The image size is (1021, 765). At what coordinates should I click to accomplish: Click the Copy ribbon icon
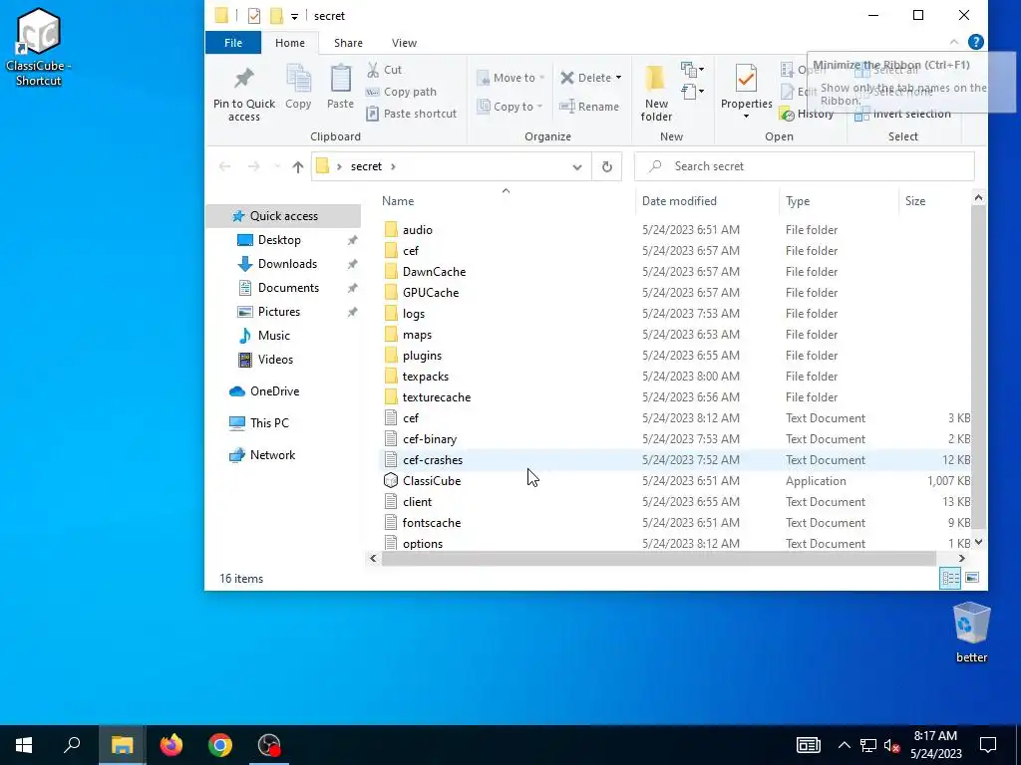pos(298,87)
